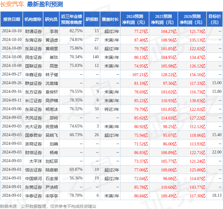Select the 国泰君安 institution cell
This screenshot has height=209, width=223.
pyautogui.click(x=34, y=135)
